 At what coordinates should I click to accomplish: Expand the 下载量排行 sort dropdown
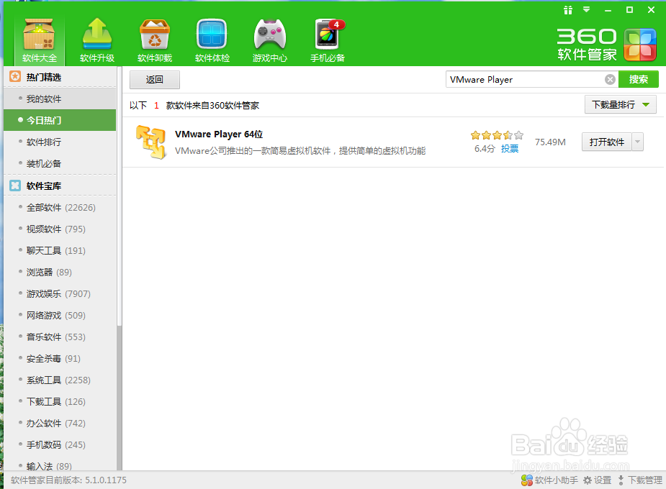(621, 104)
